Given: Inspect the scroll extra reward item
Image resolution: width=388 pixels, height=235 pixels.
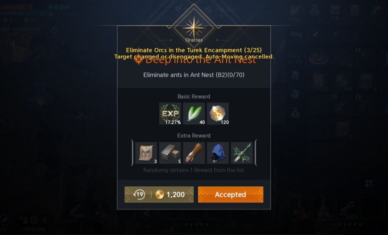Looking at the screenshot, I should tap(146, 153).
